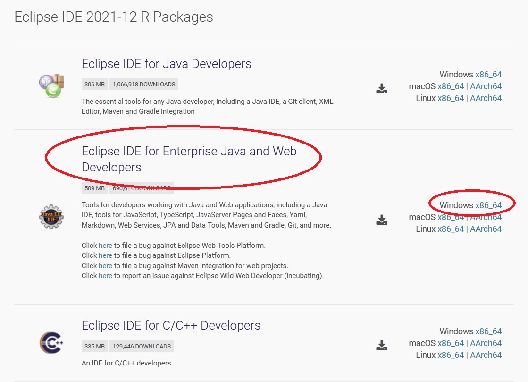Click 'here' to file Maven integration bug
528x382 pixels.
point(105,266)
